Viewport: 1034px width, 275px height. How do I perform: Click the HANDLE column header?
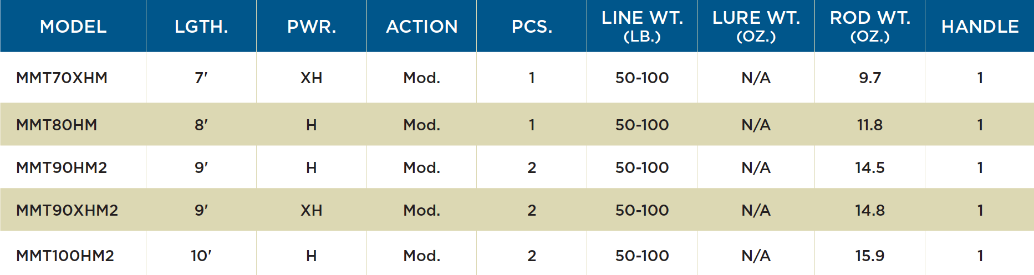(x=980, y=27)
